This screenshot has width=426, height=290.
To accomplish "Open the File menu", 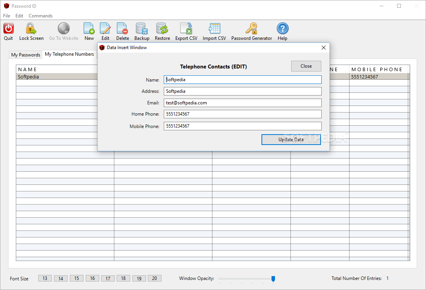I will [7, 16].
